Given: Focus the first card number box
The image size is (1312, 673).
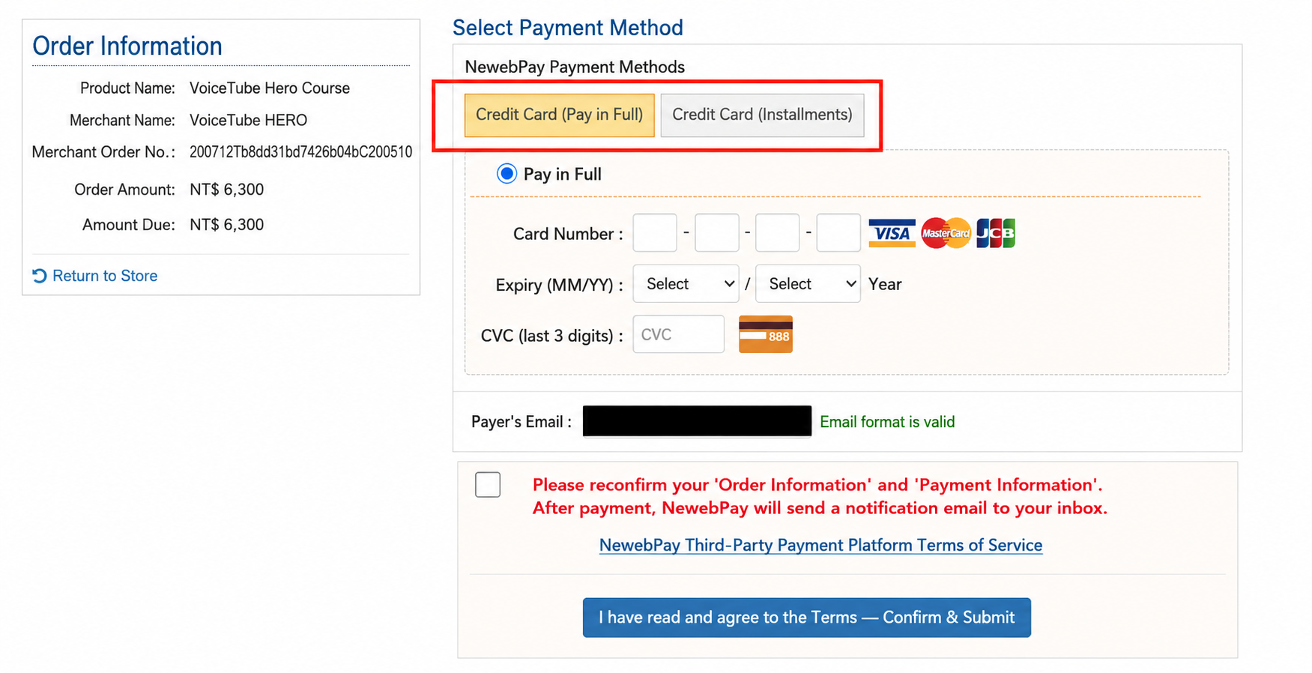Looking at the screenshot, I should pyautogui.click(x=655, y=233).
